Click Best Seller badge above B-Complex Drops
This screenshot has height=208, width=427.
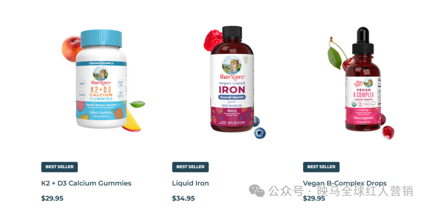[x=321, y=167]
